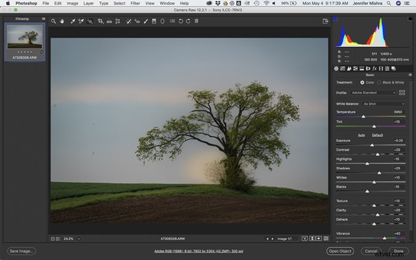The image size is (416, 260).
Task: Open the Layer menu in menu bar
Action: point(89,4)
